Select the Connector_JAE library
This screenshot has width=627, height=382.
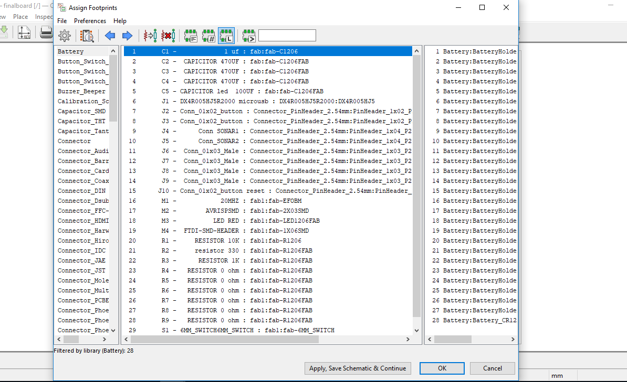click(x=82, y=260)
